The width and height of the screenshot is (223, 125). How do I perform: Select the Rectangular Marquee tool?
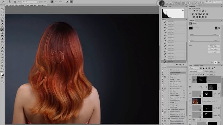pos(2,12)
